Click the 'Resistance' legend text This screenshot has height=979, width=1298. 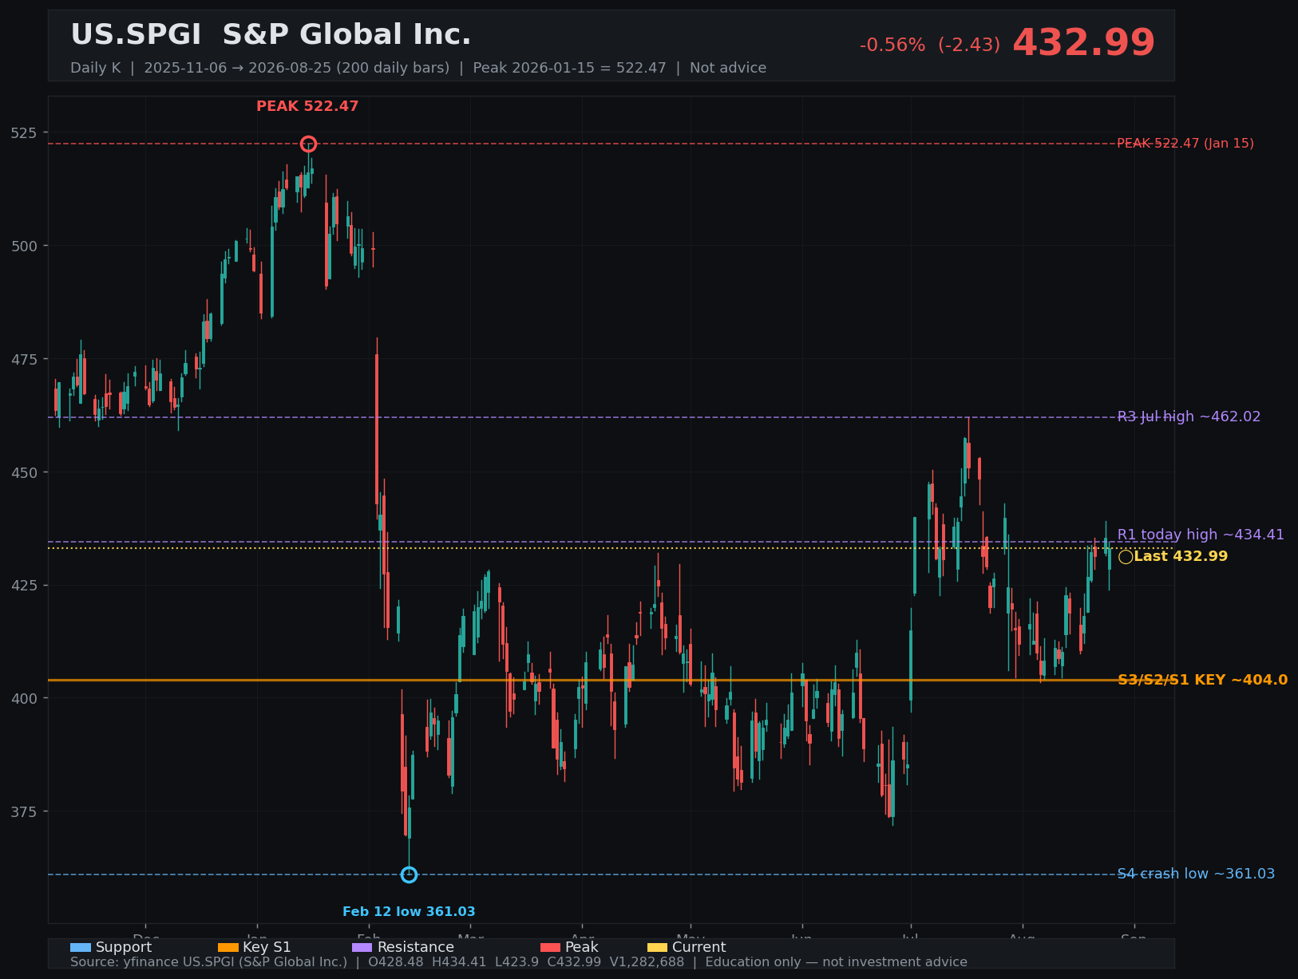pos(416,947)
